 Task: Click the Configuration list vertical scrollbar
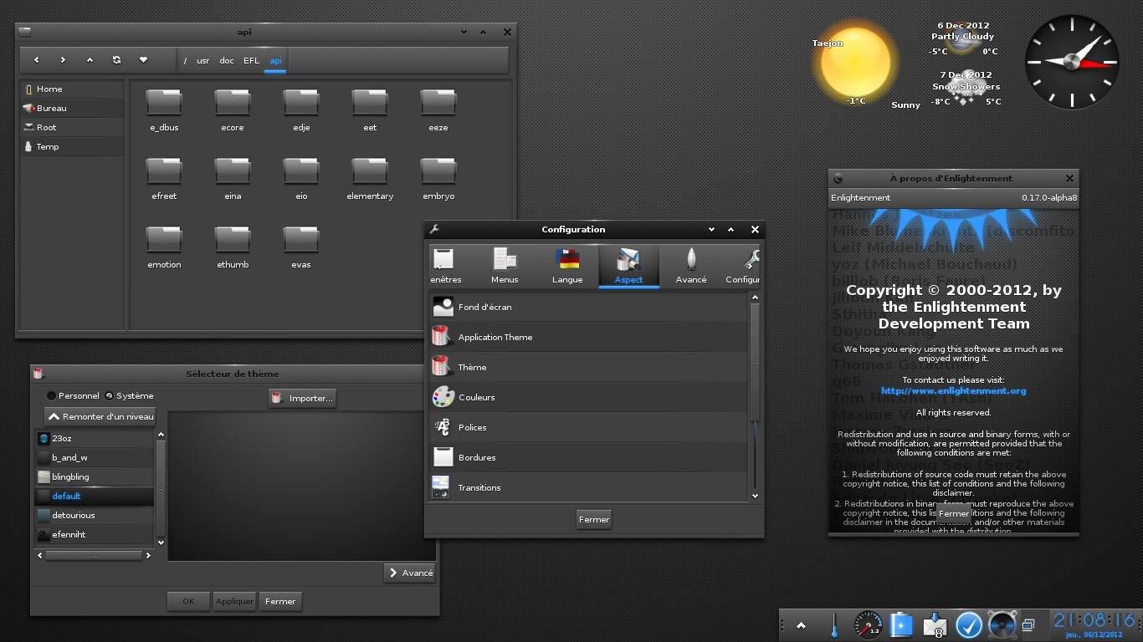click(x=755, y=361)
